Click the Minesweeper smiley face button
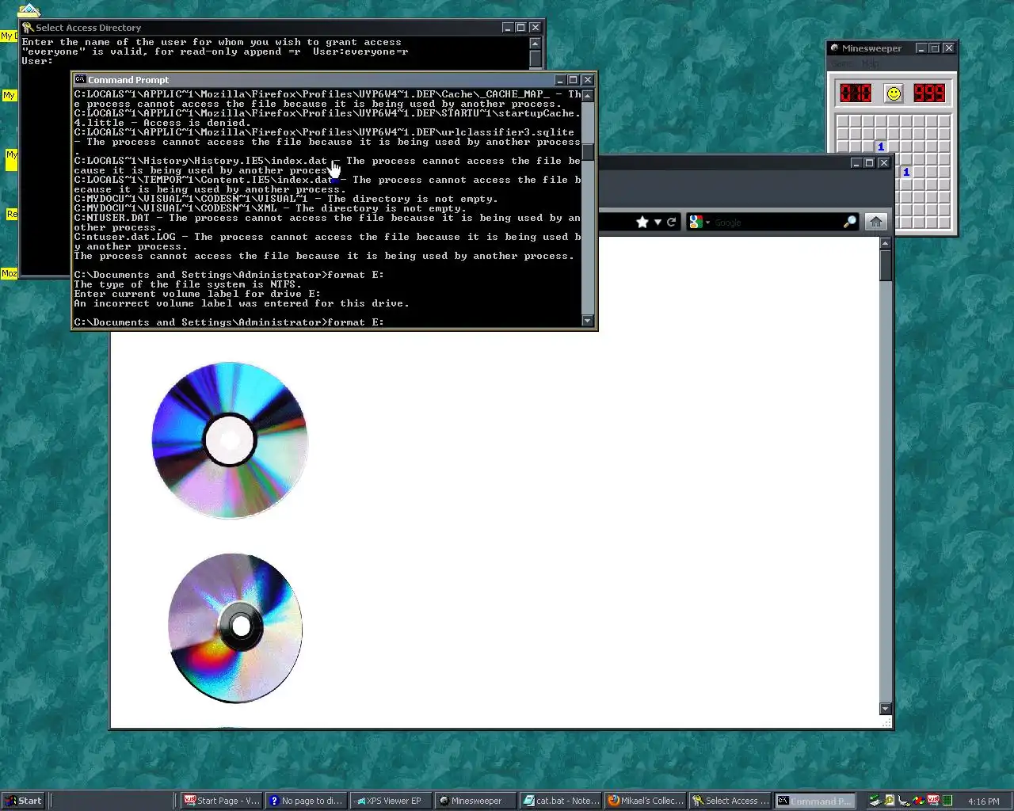The width and height of the screenshot is (1014, 811). [894, 93]
